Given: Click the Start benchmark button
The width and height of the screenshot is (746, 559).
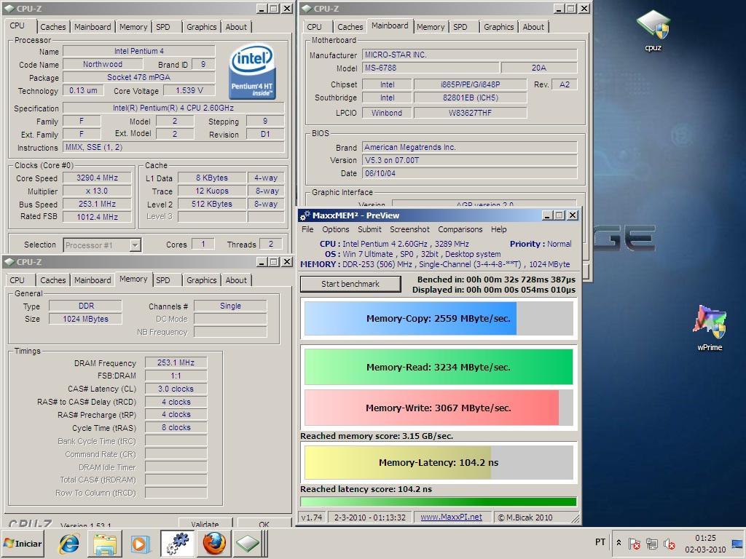Looking at the screenshot, I should click(350, 284).
